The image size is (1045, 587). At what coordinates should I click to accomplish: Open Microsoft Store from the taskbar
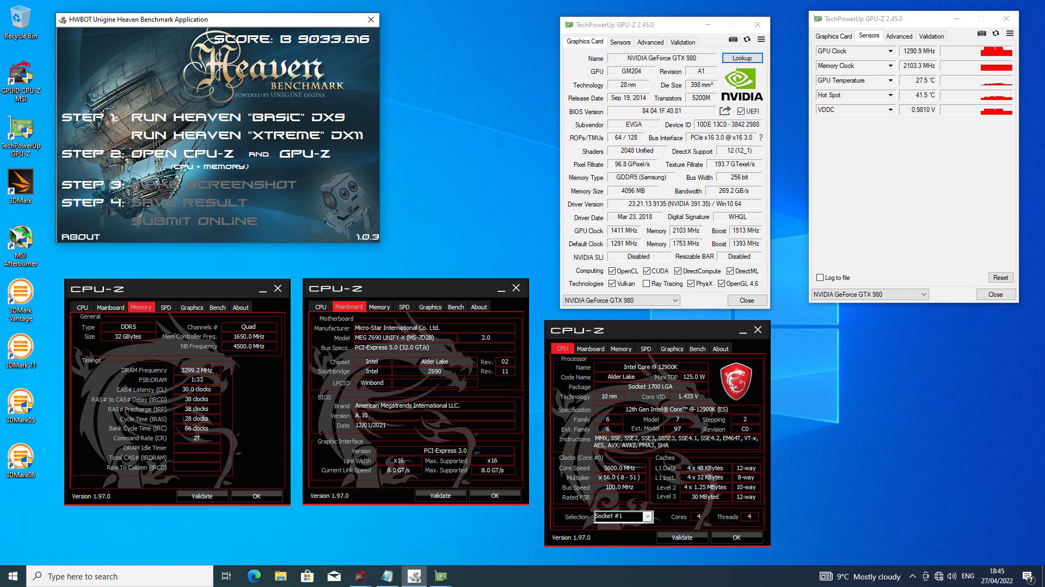[307, 576]
